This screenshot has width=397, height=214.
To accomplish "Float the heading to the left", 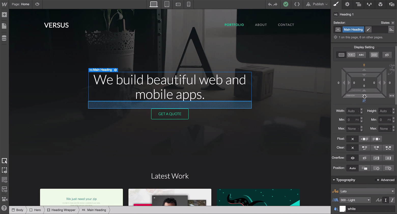I will (364, 139).
